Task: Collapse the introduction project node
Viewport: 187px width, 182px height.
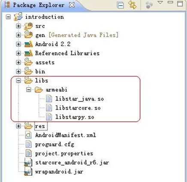Action: coord(8,17)
